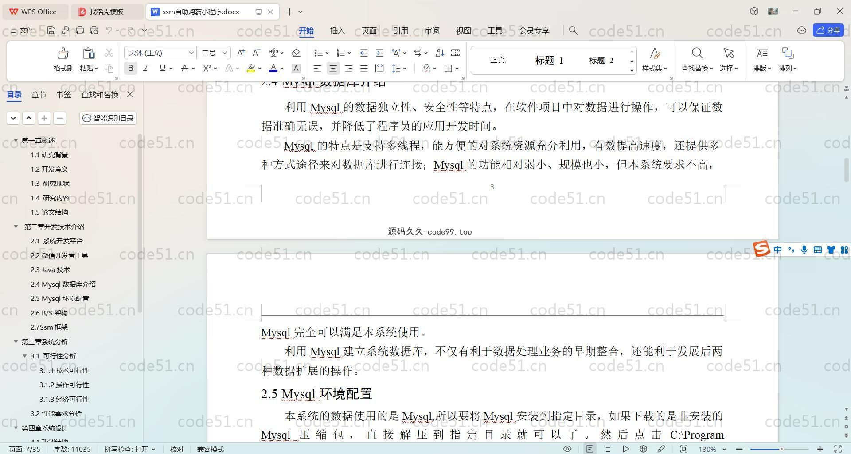Apply the font color A swatch

pyautogui.click(x=273, y=68)
